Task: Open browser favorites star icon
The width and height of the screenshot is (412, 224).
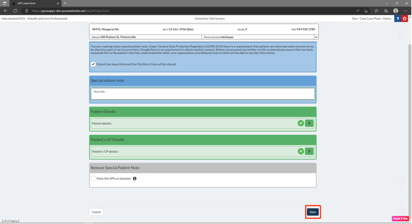Action: 376,11
